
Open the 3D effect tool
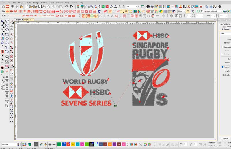(149, 16)
